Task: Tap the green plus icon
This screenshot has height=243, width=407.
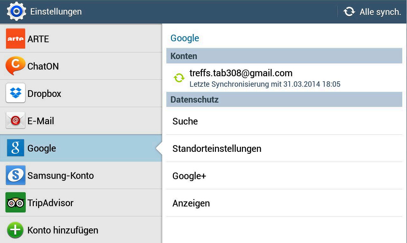Action: point(15,230)
